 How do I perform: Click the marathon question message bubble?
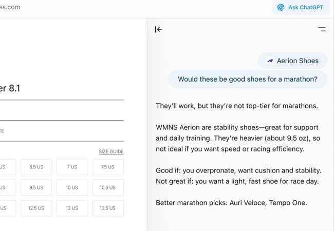[247, 79]
